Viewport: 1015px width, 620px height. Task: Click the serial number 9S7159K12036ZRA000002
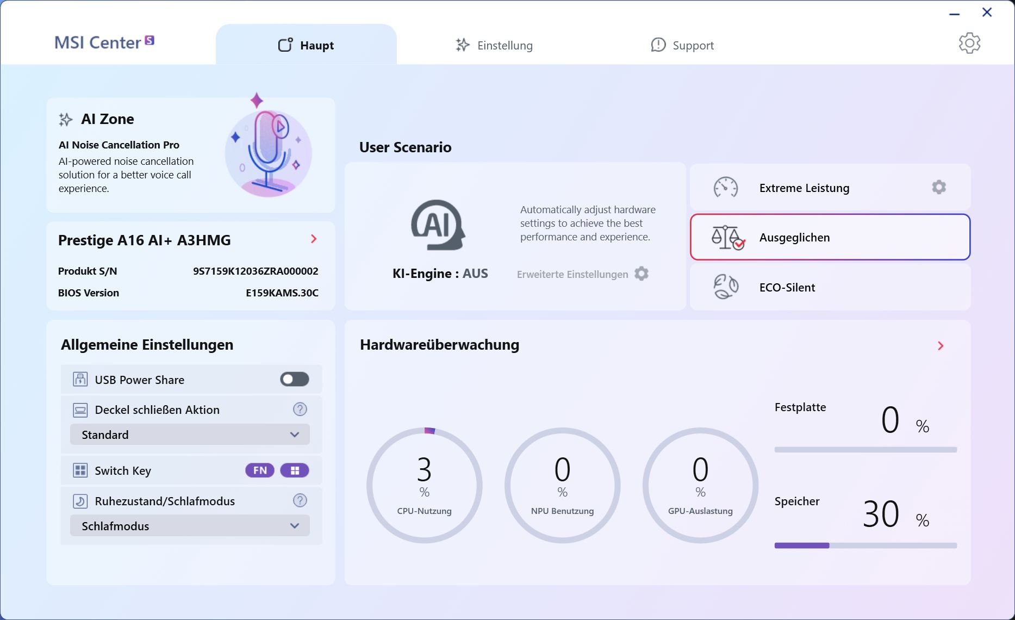pos(256,271)
